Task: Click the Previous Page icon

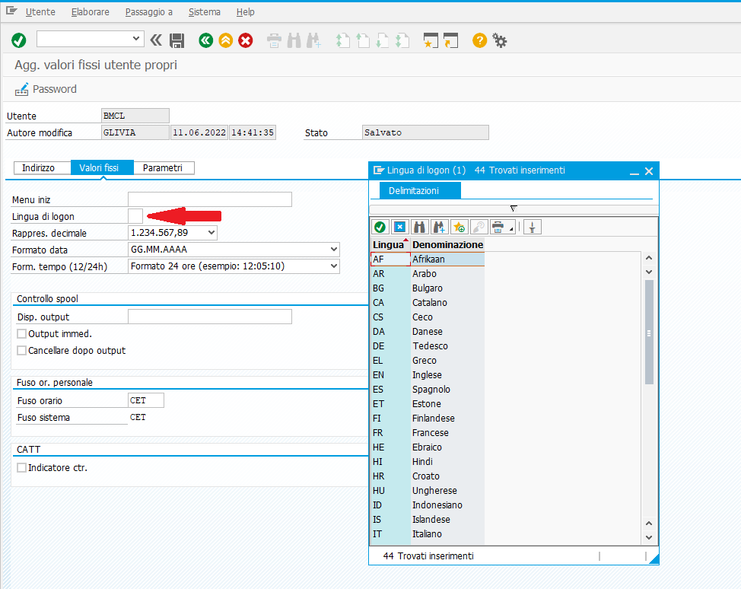Action: click(362, 40)
